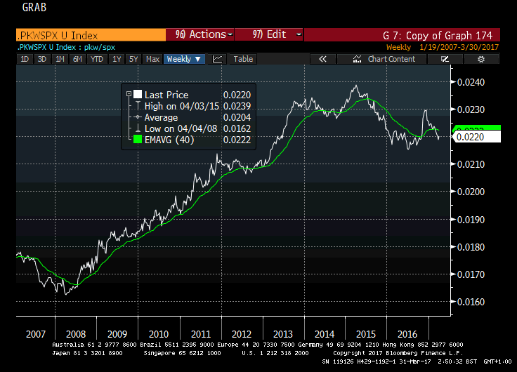Click the double-left collapse arrows icon
517x372 pixels.
point(323,60)
